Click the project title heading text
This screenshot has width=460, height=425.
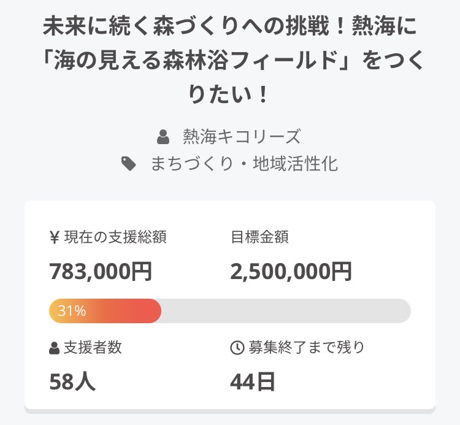pyautogui.click(x=230, y=27)
